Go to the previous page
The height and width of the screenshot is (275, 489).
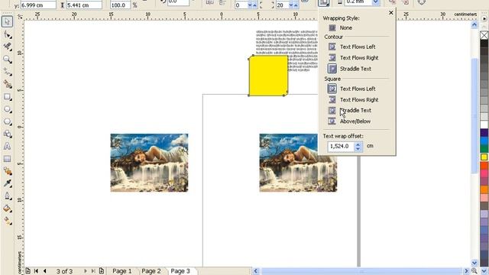point(44,271)
